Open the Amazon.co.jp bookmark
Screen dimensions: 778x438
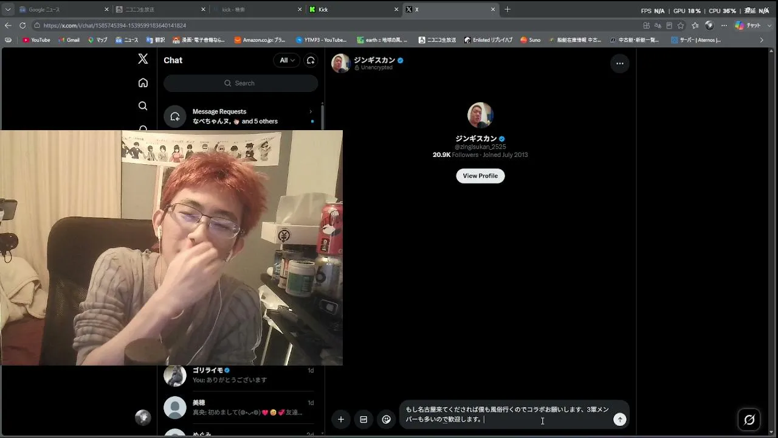click(x=260, y=40)
